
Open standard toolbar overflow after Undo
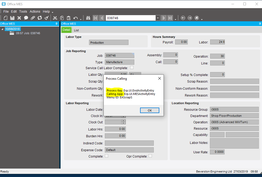[x=81, y=19]
